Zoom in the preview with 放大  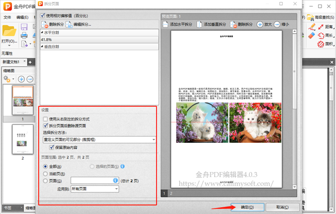coord(264,25)
